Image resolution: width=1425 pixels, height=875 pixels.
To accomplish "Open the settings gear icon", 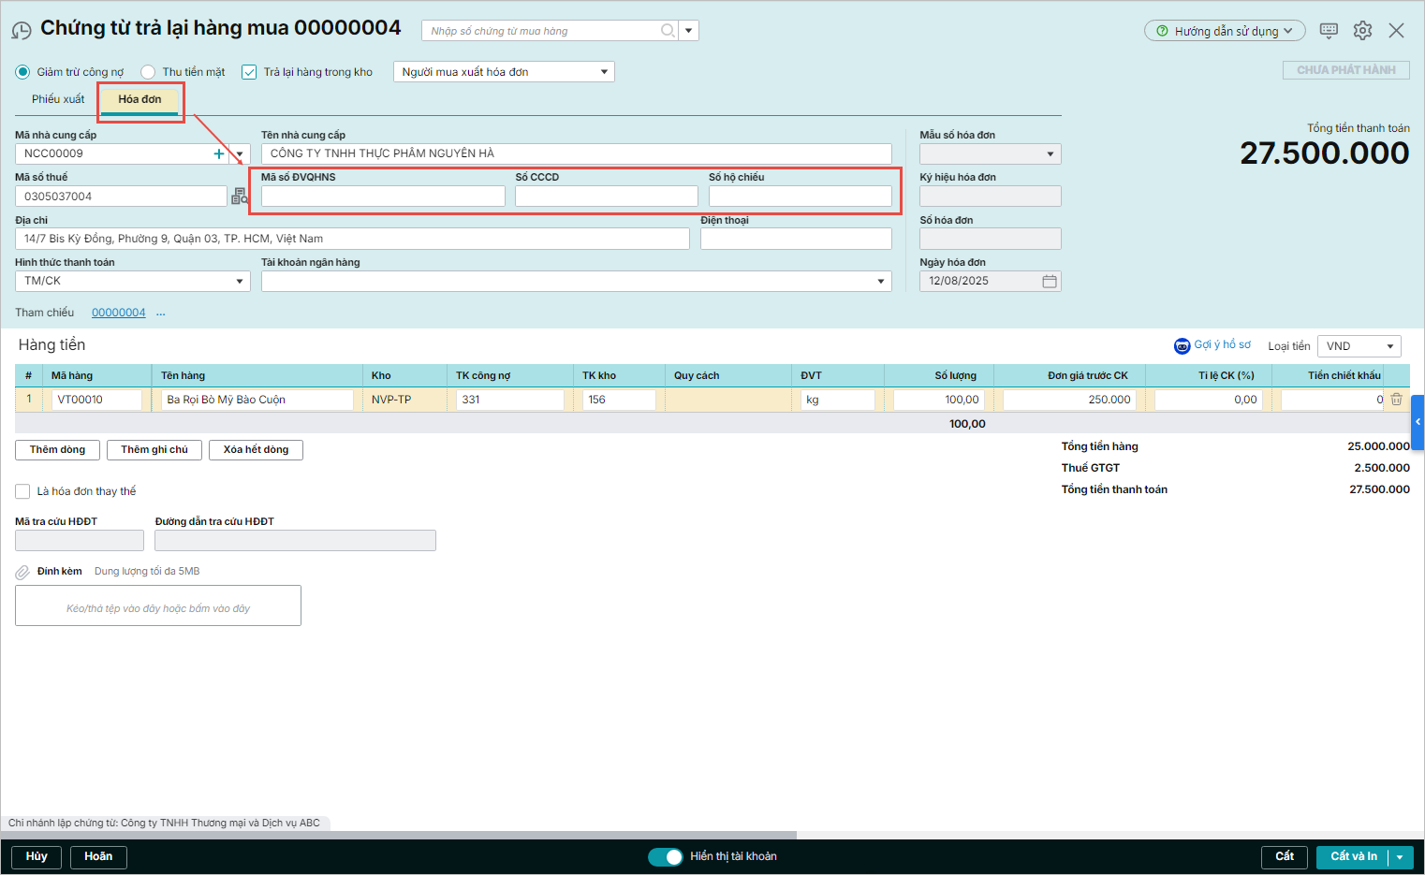I will pyautogui.click(x=1362, y=30).
